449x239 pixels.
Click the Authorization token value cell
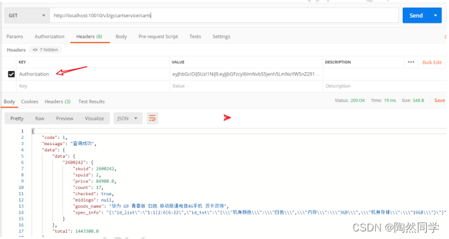coord(246,74)
